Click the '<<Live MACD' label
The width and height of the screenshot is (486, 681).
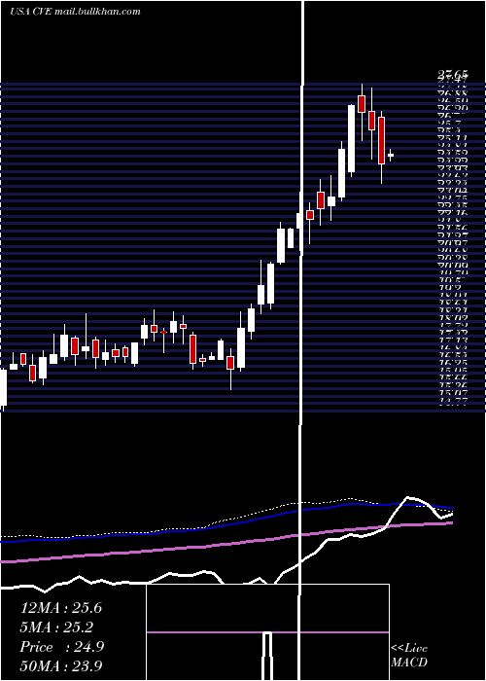[x=409, y=655]
